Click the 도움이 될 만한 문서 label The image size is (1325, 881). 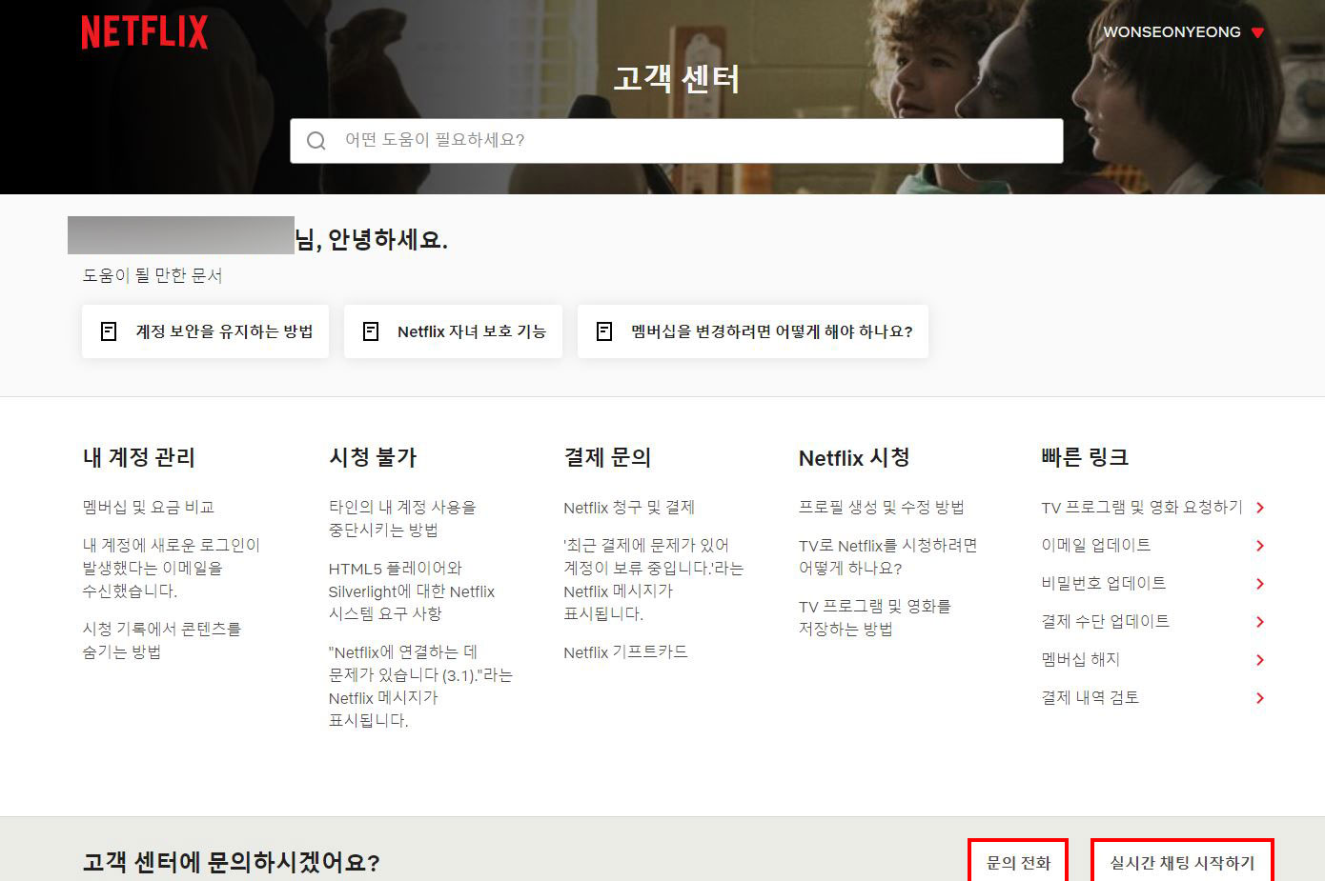click(153, 276)
